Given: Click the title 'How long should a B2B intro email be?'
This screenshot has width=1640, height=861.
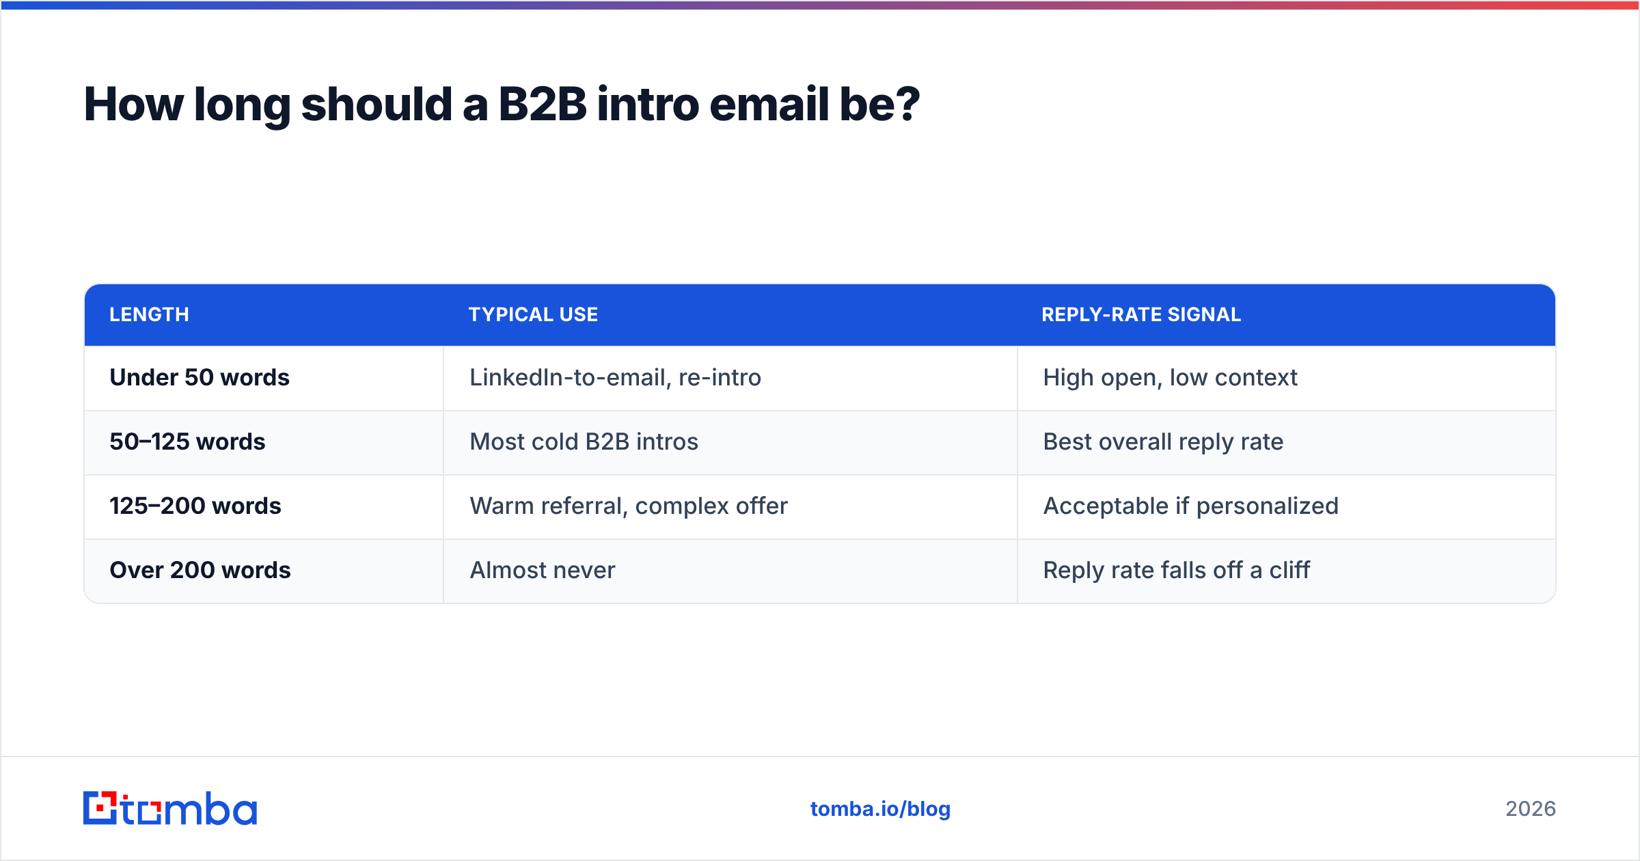Looking at the screenshot, I should point(502,105).
